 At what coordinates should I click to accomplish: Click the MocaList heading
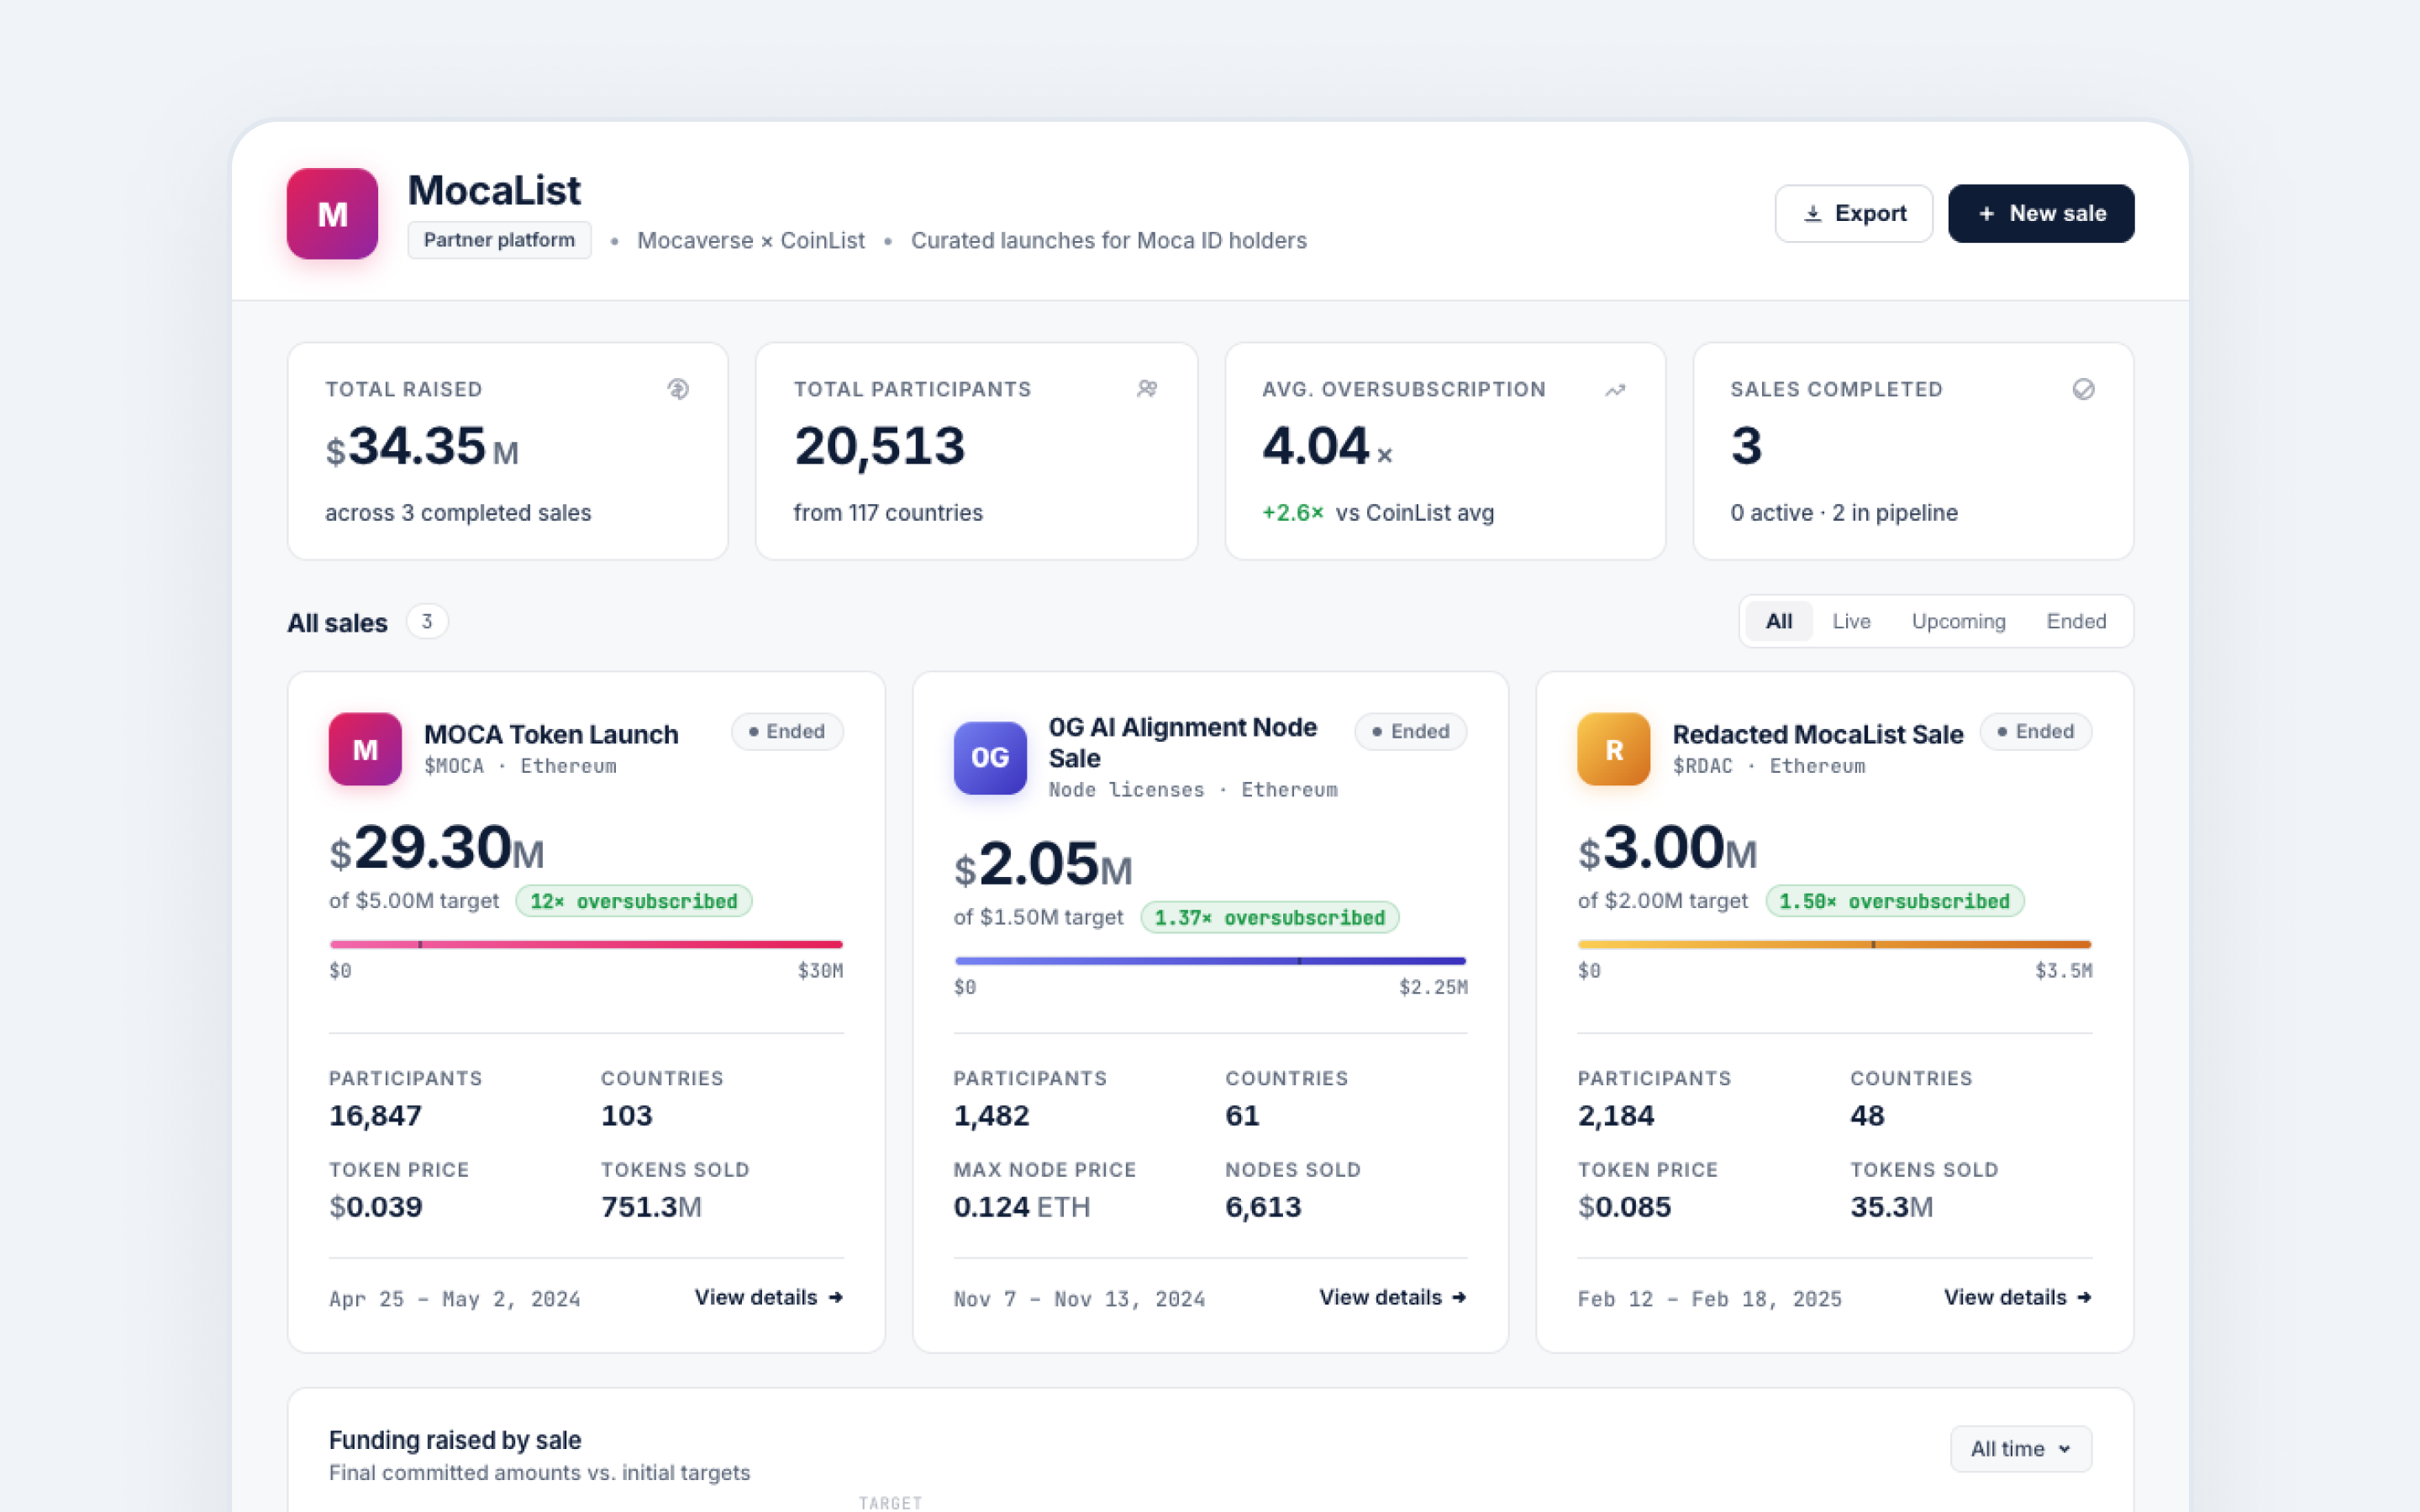point(494,190)
